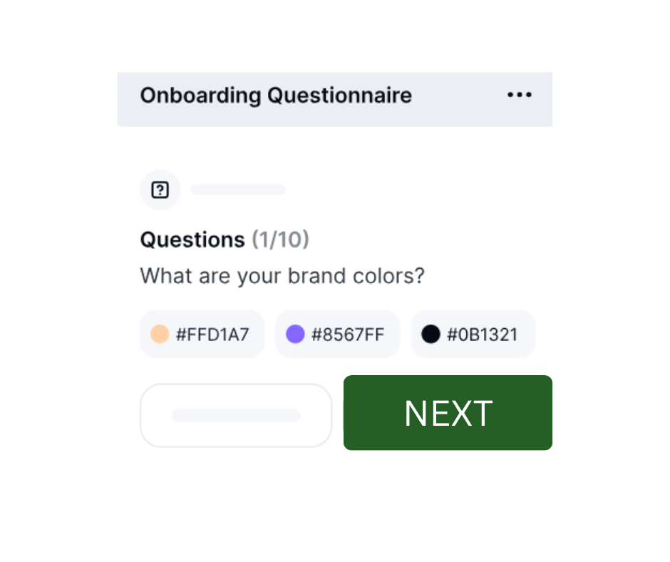Click the gray placeholder bar inside outlined button
The height and width of the screenshot is (562, 670).
(x=236, y=415)
